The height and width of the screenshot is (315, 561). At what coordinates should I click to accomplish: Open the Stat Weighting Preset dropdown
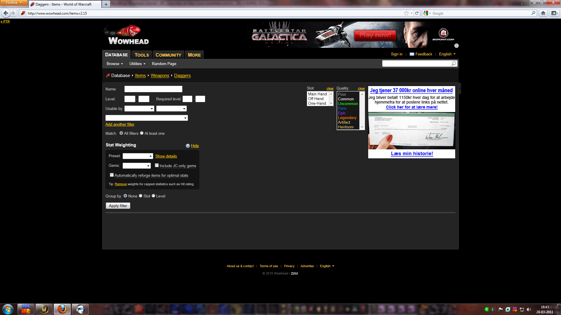pyautogui.click(x=138, y=156)
